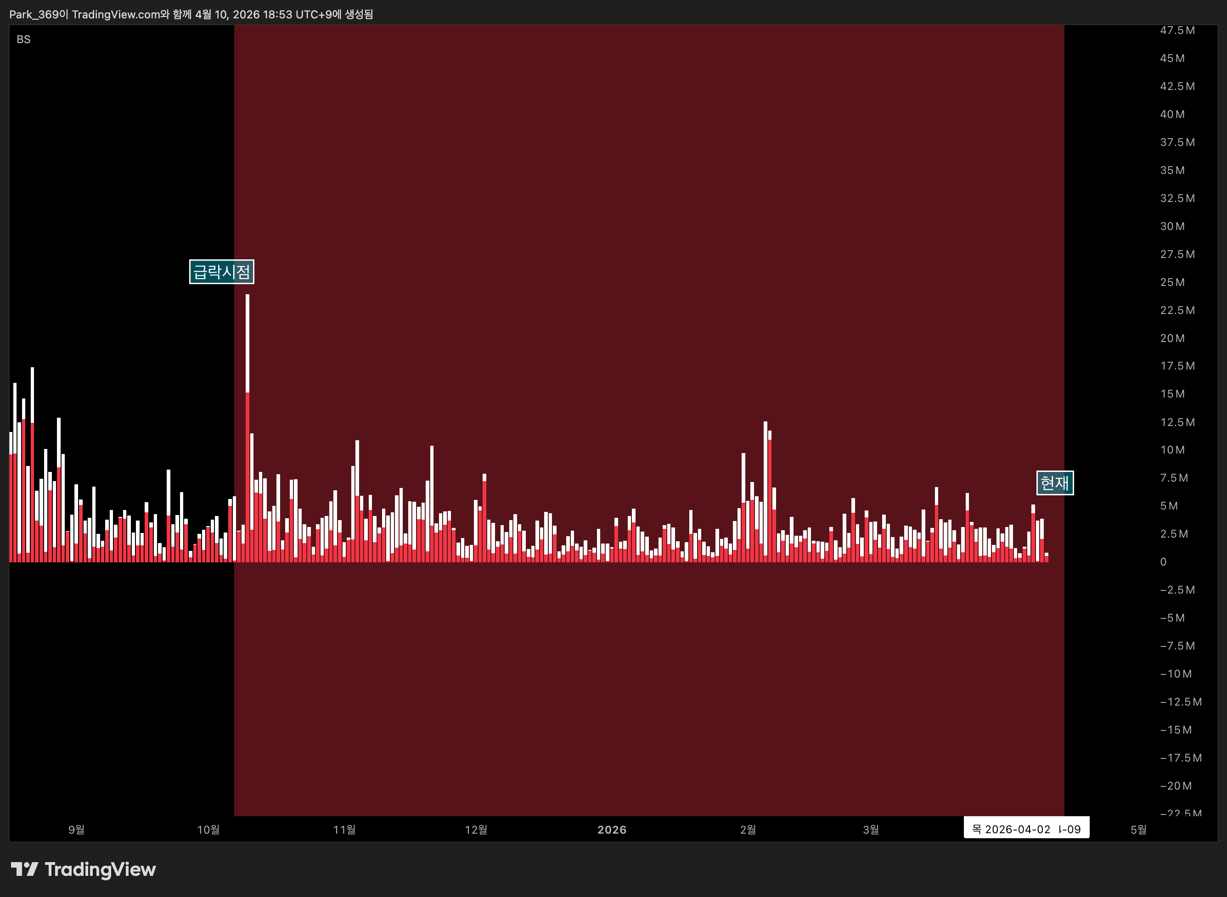Click the 12월 time axis label
Image resolution: width=1227 pixels, height=897 pixels.
476,830
